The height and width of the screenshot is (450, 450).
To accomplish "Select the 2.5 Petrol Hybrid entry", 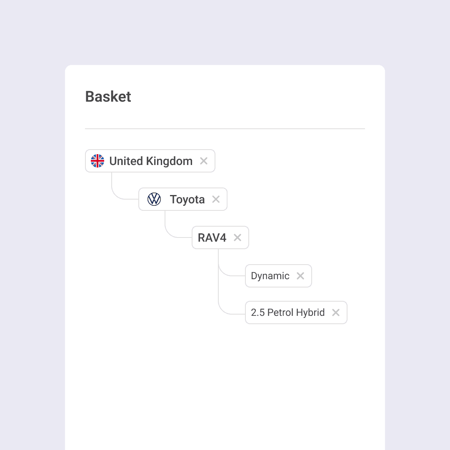I will pyautogui.click(x=287, y=312).
